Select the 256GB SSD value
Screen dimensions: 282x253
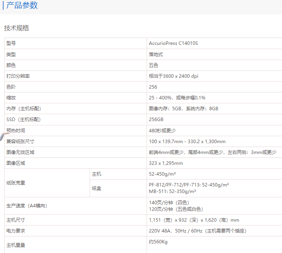pos(156,120)
